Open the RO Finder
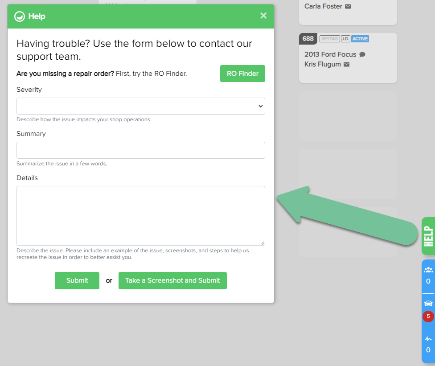The width and height of the screenshot is (435, 366). tap(242, 74)
